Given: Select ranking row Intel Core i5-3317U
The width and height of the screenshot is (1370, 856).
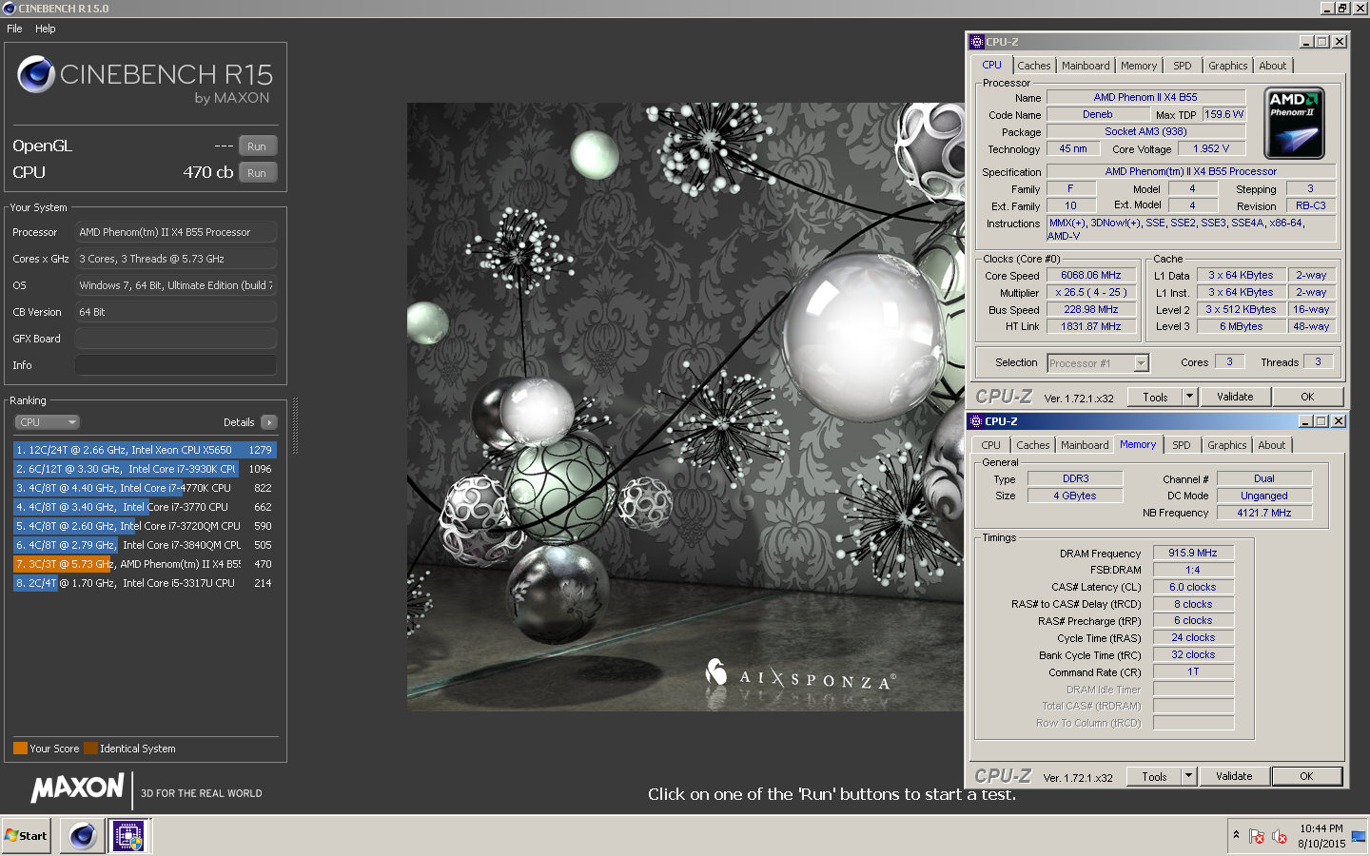Looking at the screenshot, I should (145, 583).
